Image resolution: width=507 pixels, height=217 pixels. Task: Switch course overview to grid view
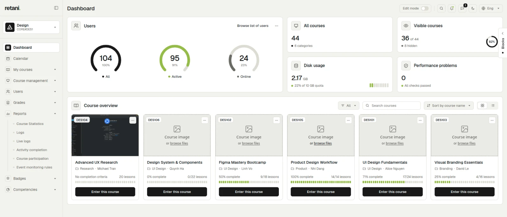click(482, 106)
